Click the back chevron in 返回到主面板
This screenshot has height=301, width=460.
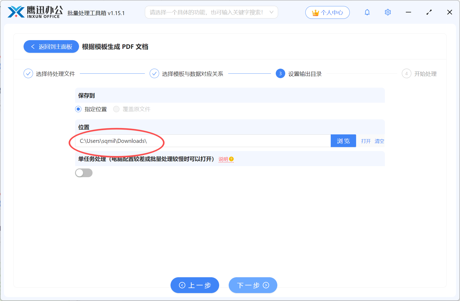coord(33,46)
